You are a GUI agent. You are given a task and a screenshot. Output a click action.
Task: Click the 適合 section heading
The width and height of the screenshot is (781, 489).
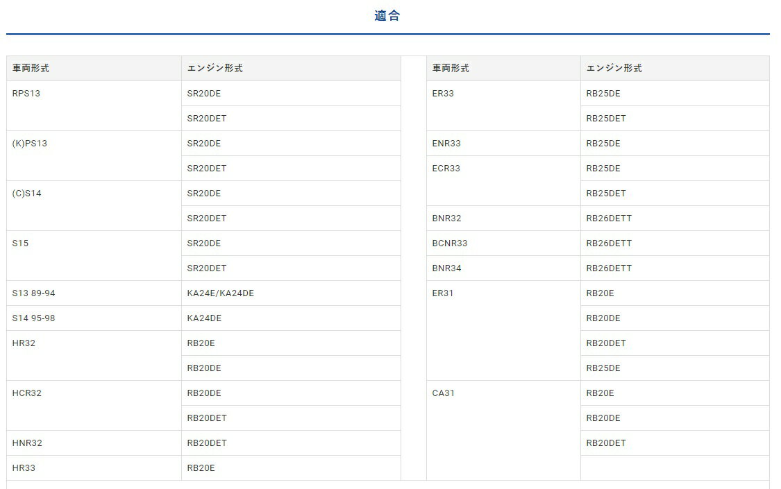coord(387,16)
